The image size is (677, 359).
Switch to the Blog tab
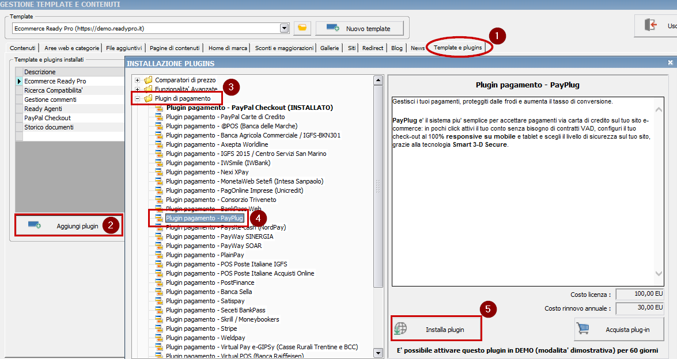(x=397, y=48)
